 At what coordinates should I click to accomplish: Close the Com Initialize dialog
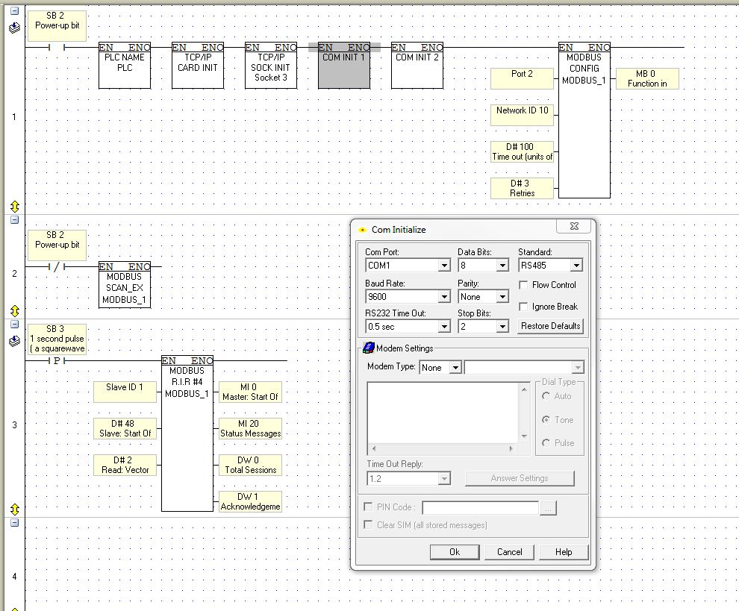coord(573,226)
